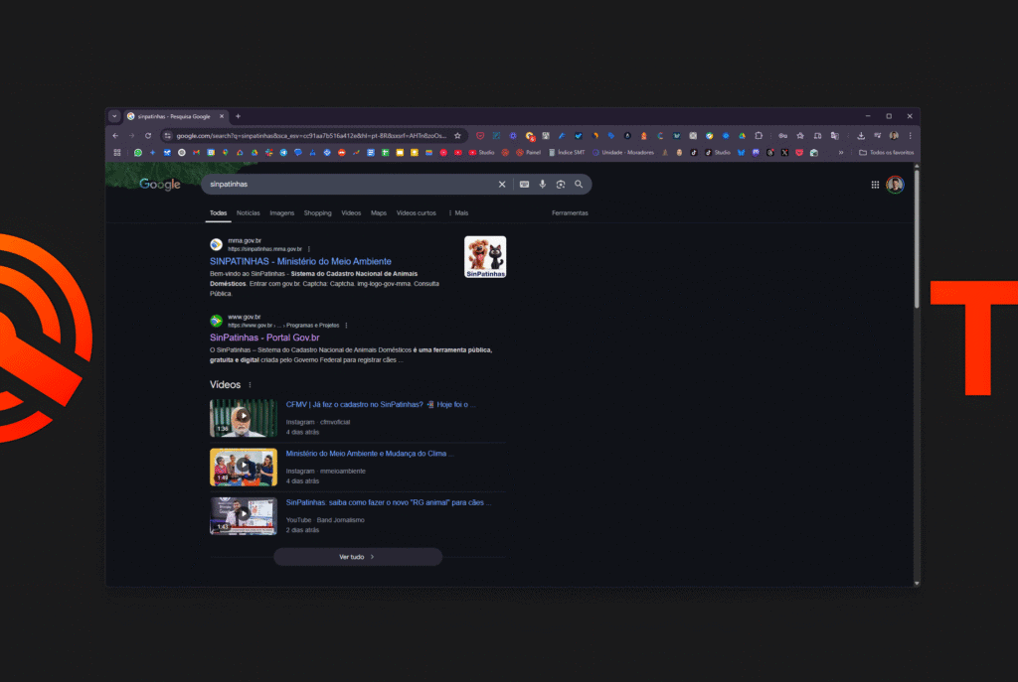Expand the Mais search filter menu
The width and height of the screenshot is (1018, 682).
[458, 213]
